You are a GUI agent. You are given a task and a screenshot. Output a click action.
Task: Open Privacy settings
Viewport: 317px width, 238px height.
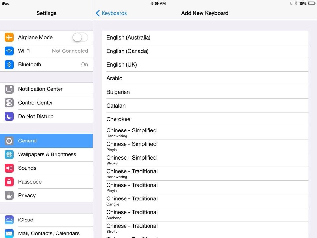47,195
